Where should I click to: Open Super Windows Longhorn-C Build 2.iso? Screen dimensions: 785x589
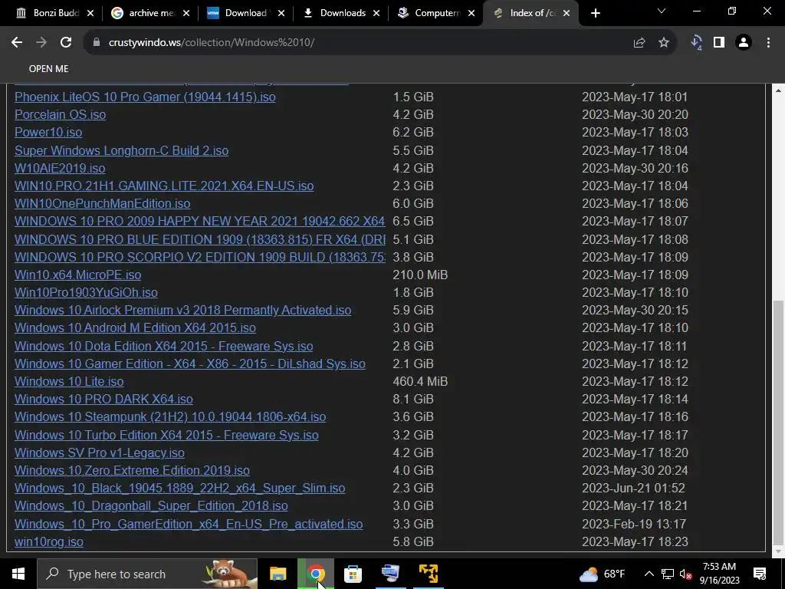click(x=122, y=150)
